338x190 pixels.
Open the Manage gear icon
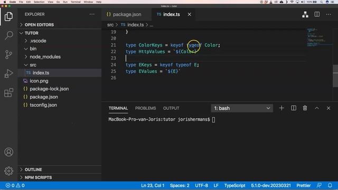8,171
